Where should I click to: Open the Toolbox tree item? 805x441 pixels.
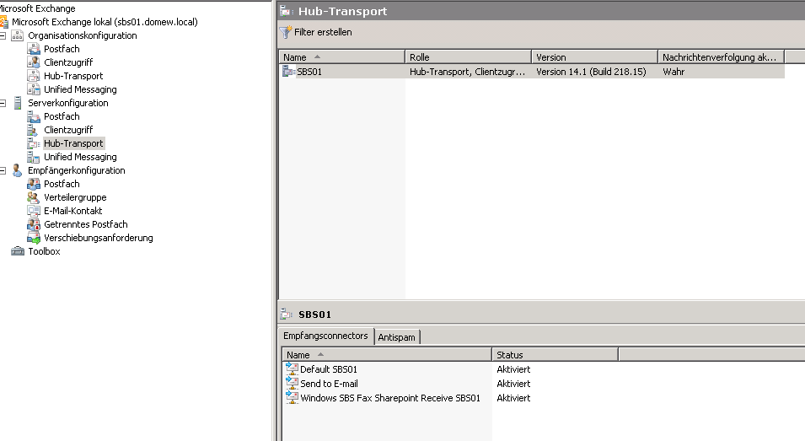[x=44, y=251]
